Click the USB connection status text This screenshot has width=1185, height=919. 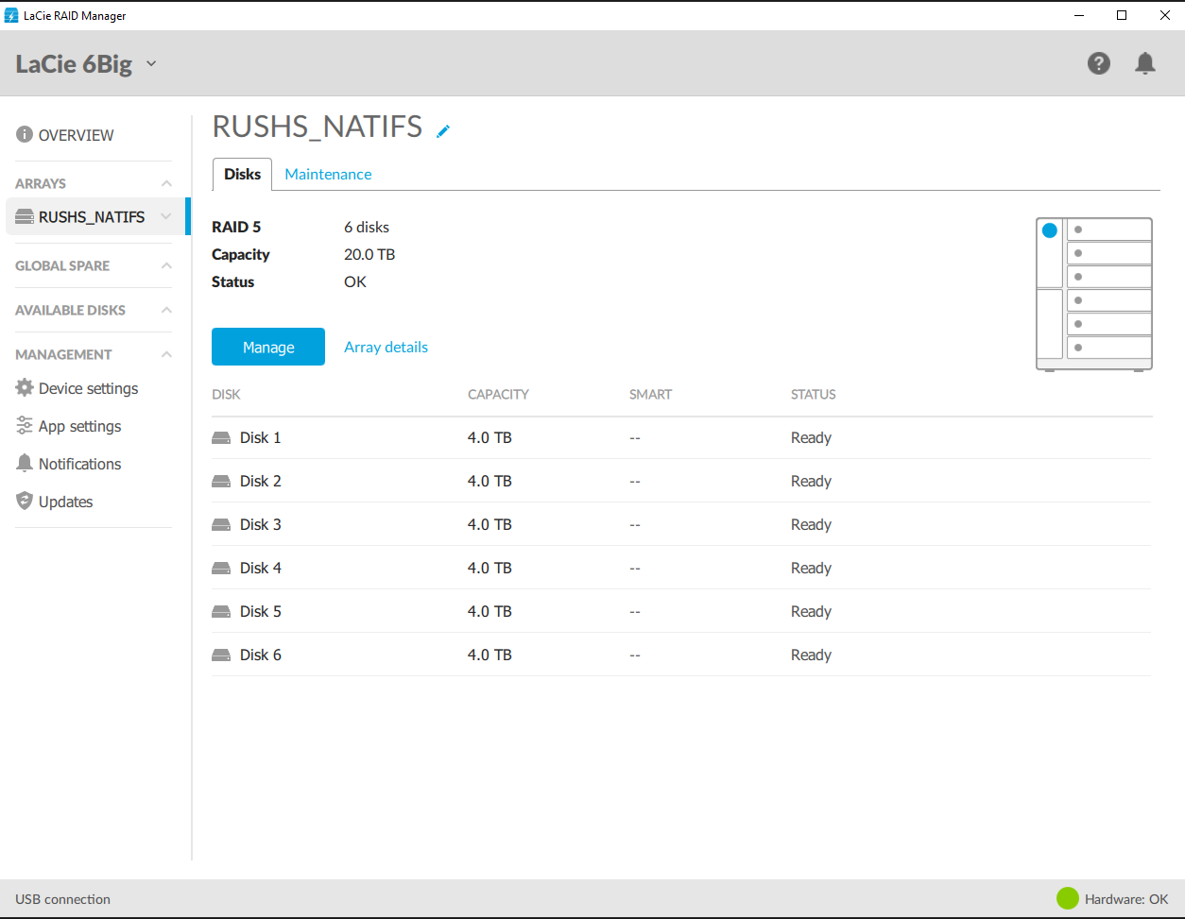coord(62,899)
